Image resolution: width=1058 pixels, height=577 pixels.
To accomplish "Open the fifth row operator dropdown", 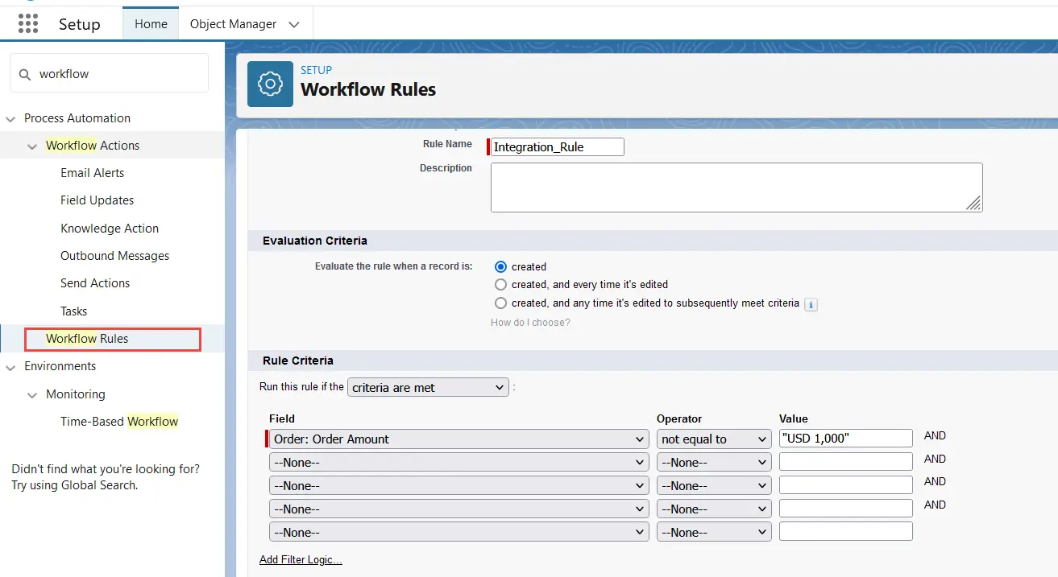I will coord(714,532).
